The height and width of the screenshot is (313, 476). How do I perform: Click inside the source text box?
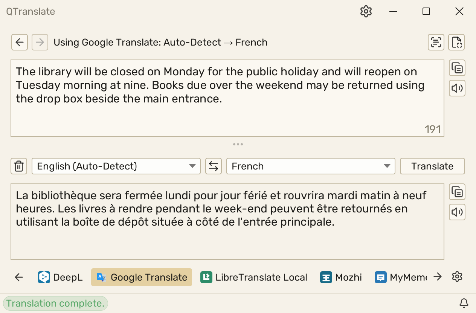(227, 98)
